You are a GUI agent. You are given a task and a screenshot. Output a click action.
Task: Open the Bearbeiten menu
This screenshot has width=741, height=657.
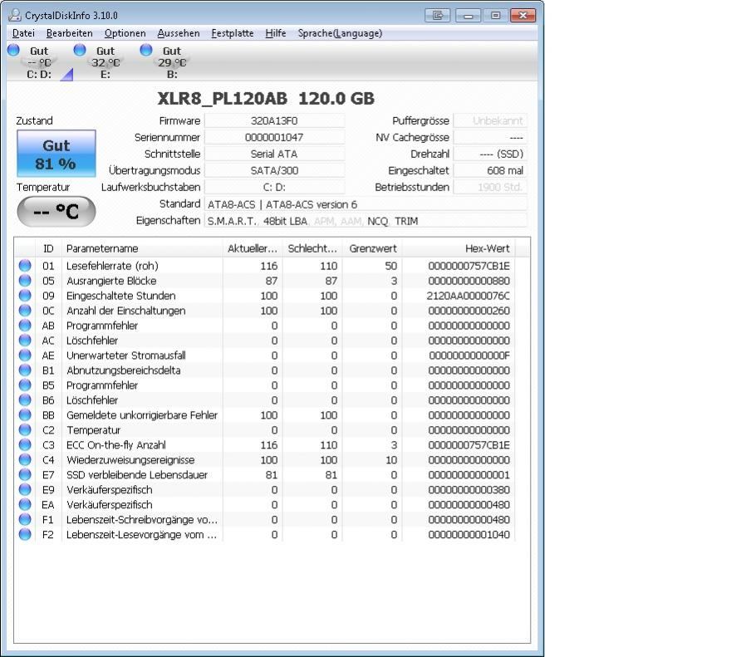coord(70,33)
